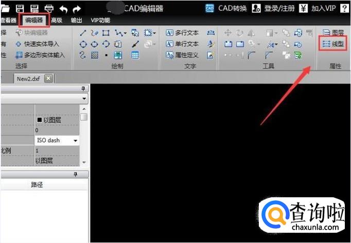The image size is (351, 243).
Task: Pin the lower 路径 panel
Action: tap(76, 174)
